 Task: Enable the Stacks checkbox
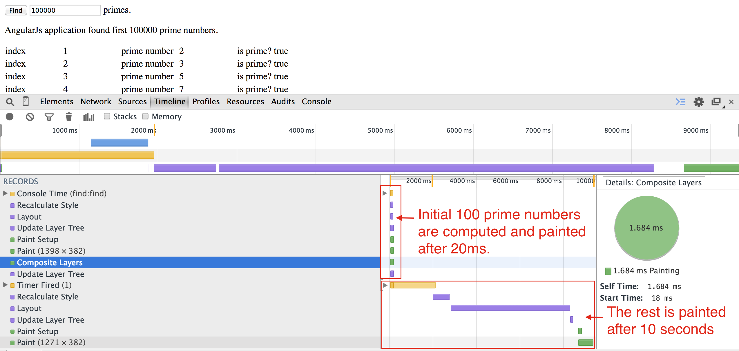[x=107, y=116]
